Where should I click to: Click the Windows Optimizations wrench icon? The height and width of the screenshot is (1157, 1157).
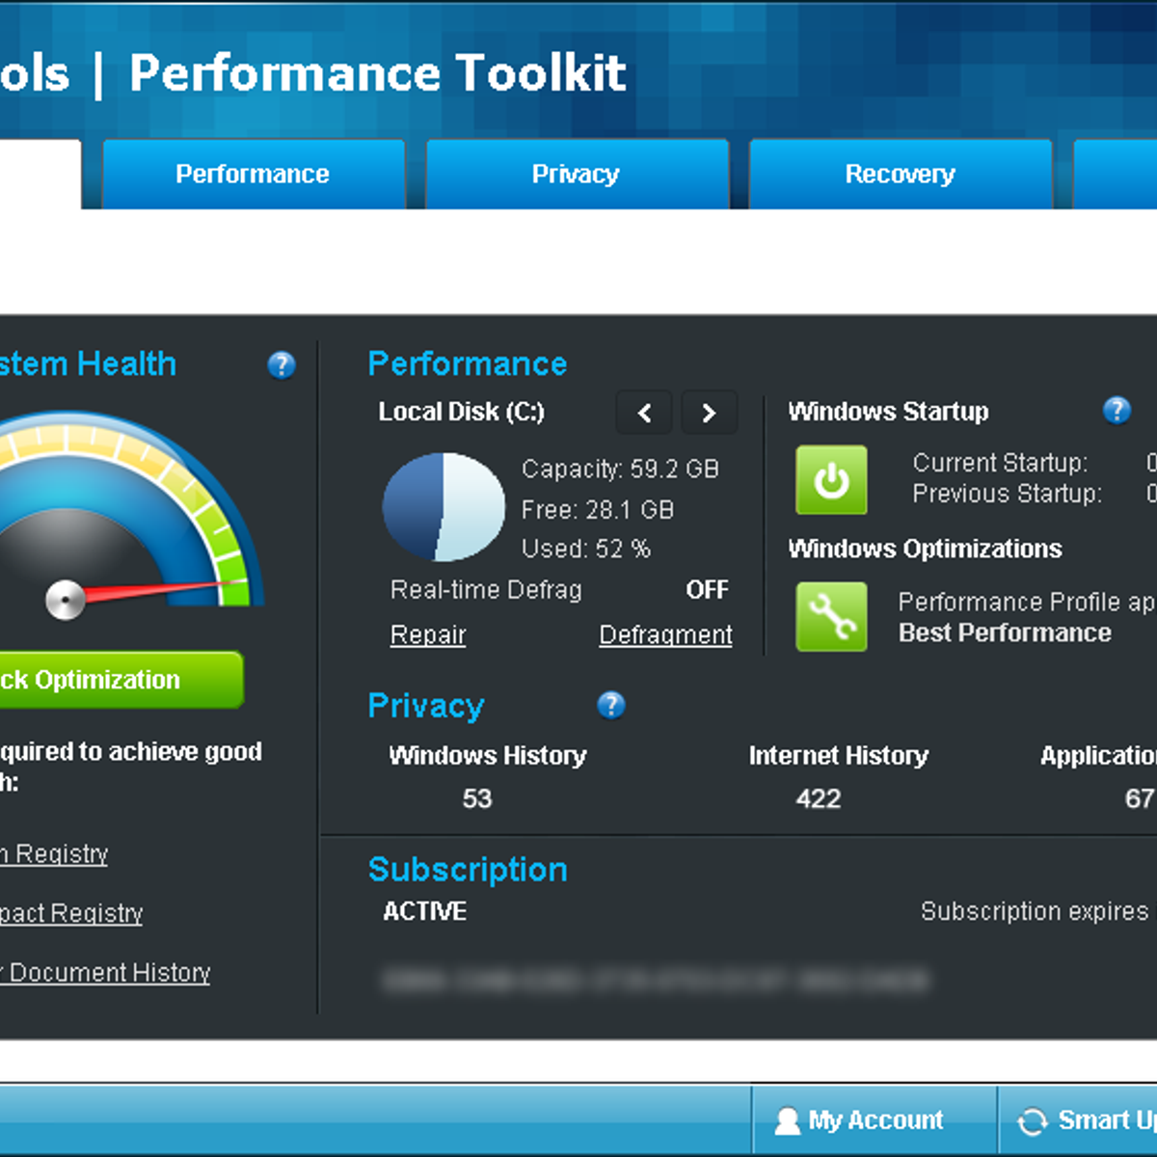(x=830, y=615)
